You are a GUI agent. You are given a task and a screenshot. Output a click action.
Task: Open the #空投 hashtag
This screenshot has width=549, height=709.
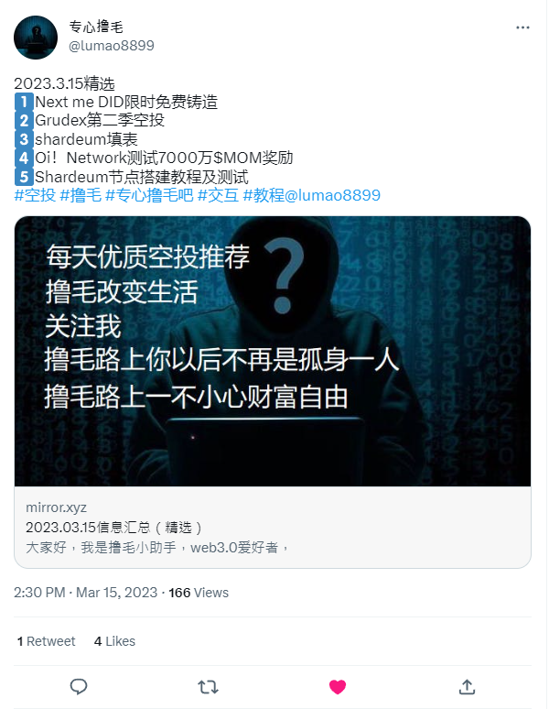(x=35, y=195)
